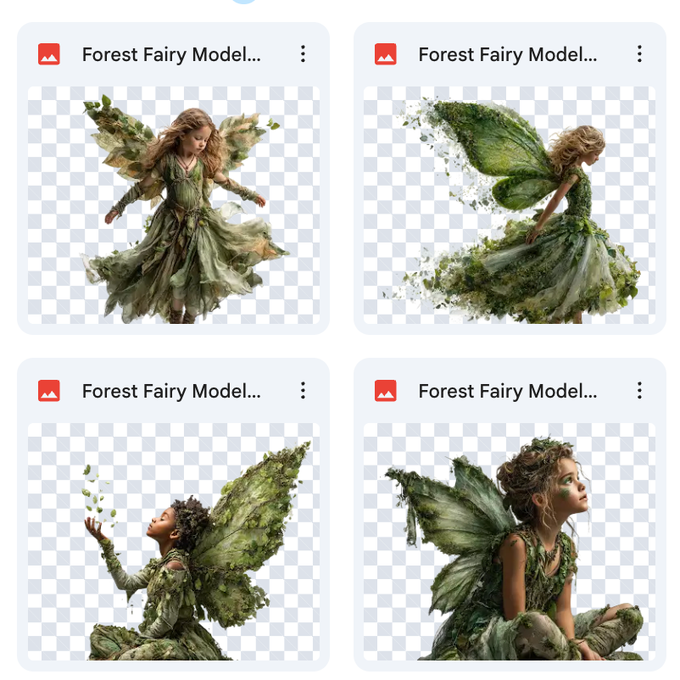The width and height of the screenshot is (680, 680).
Task: Click image file icon on front-facing fairy card
Action: [49, 55]
